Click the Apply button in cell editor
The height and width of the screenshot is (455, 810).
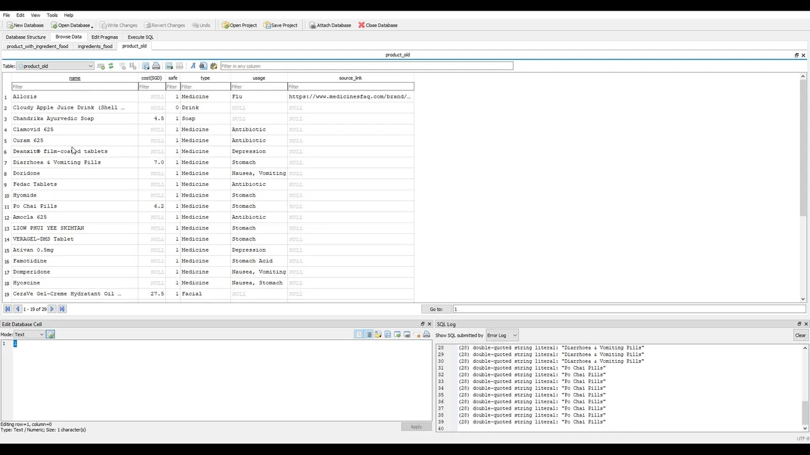click(416, 427)
